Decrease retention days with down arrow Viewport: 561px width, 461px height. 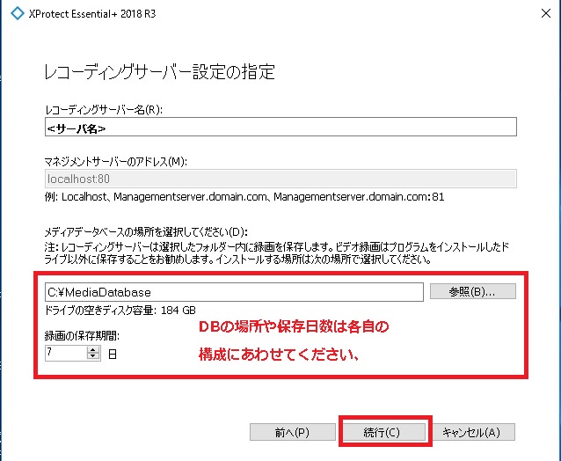pos(93,356)
